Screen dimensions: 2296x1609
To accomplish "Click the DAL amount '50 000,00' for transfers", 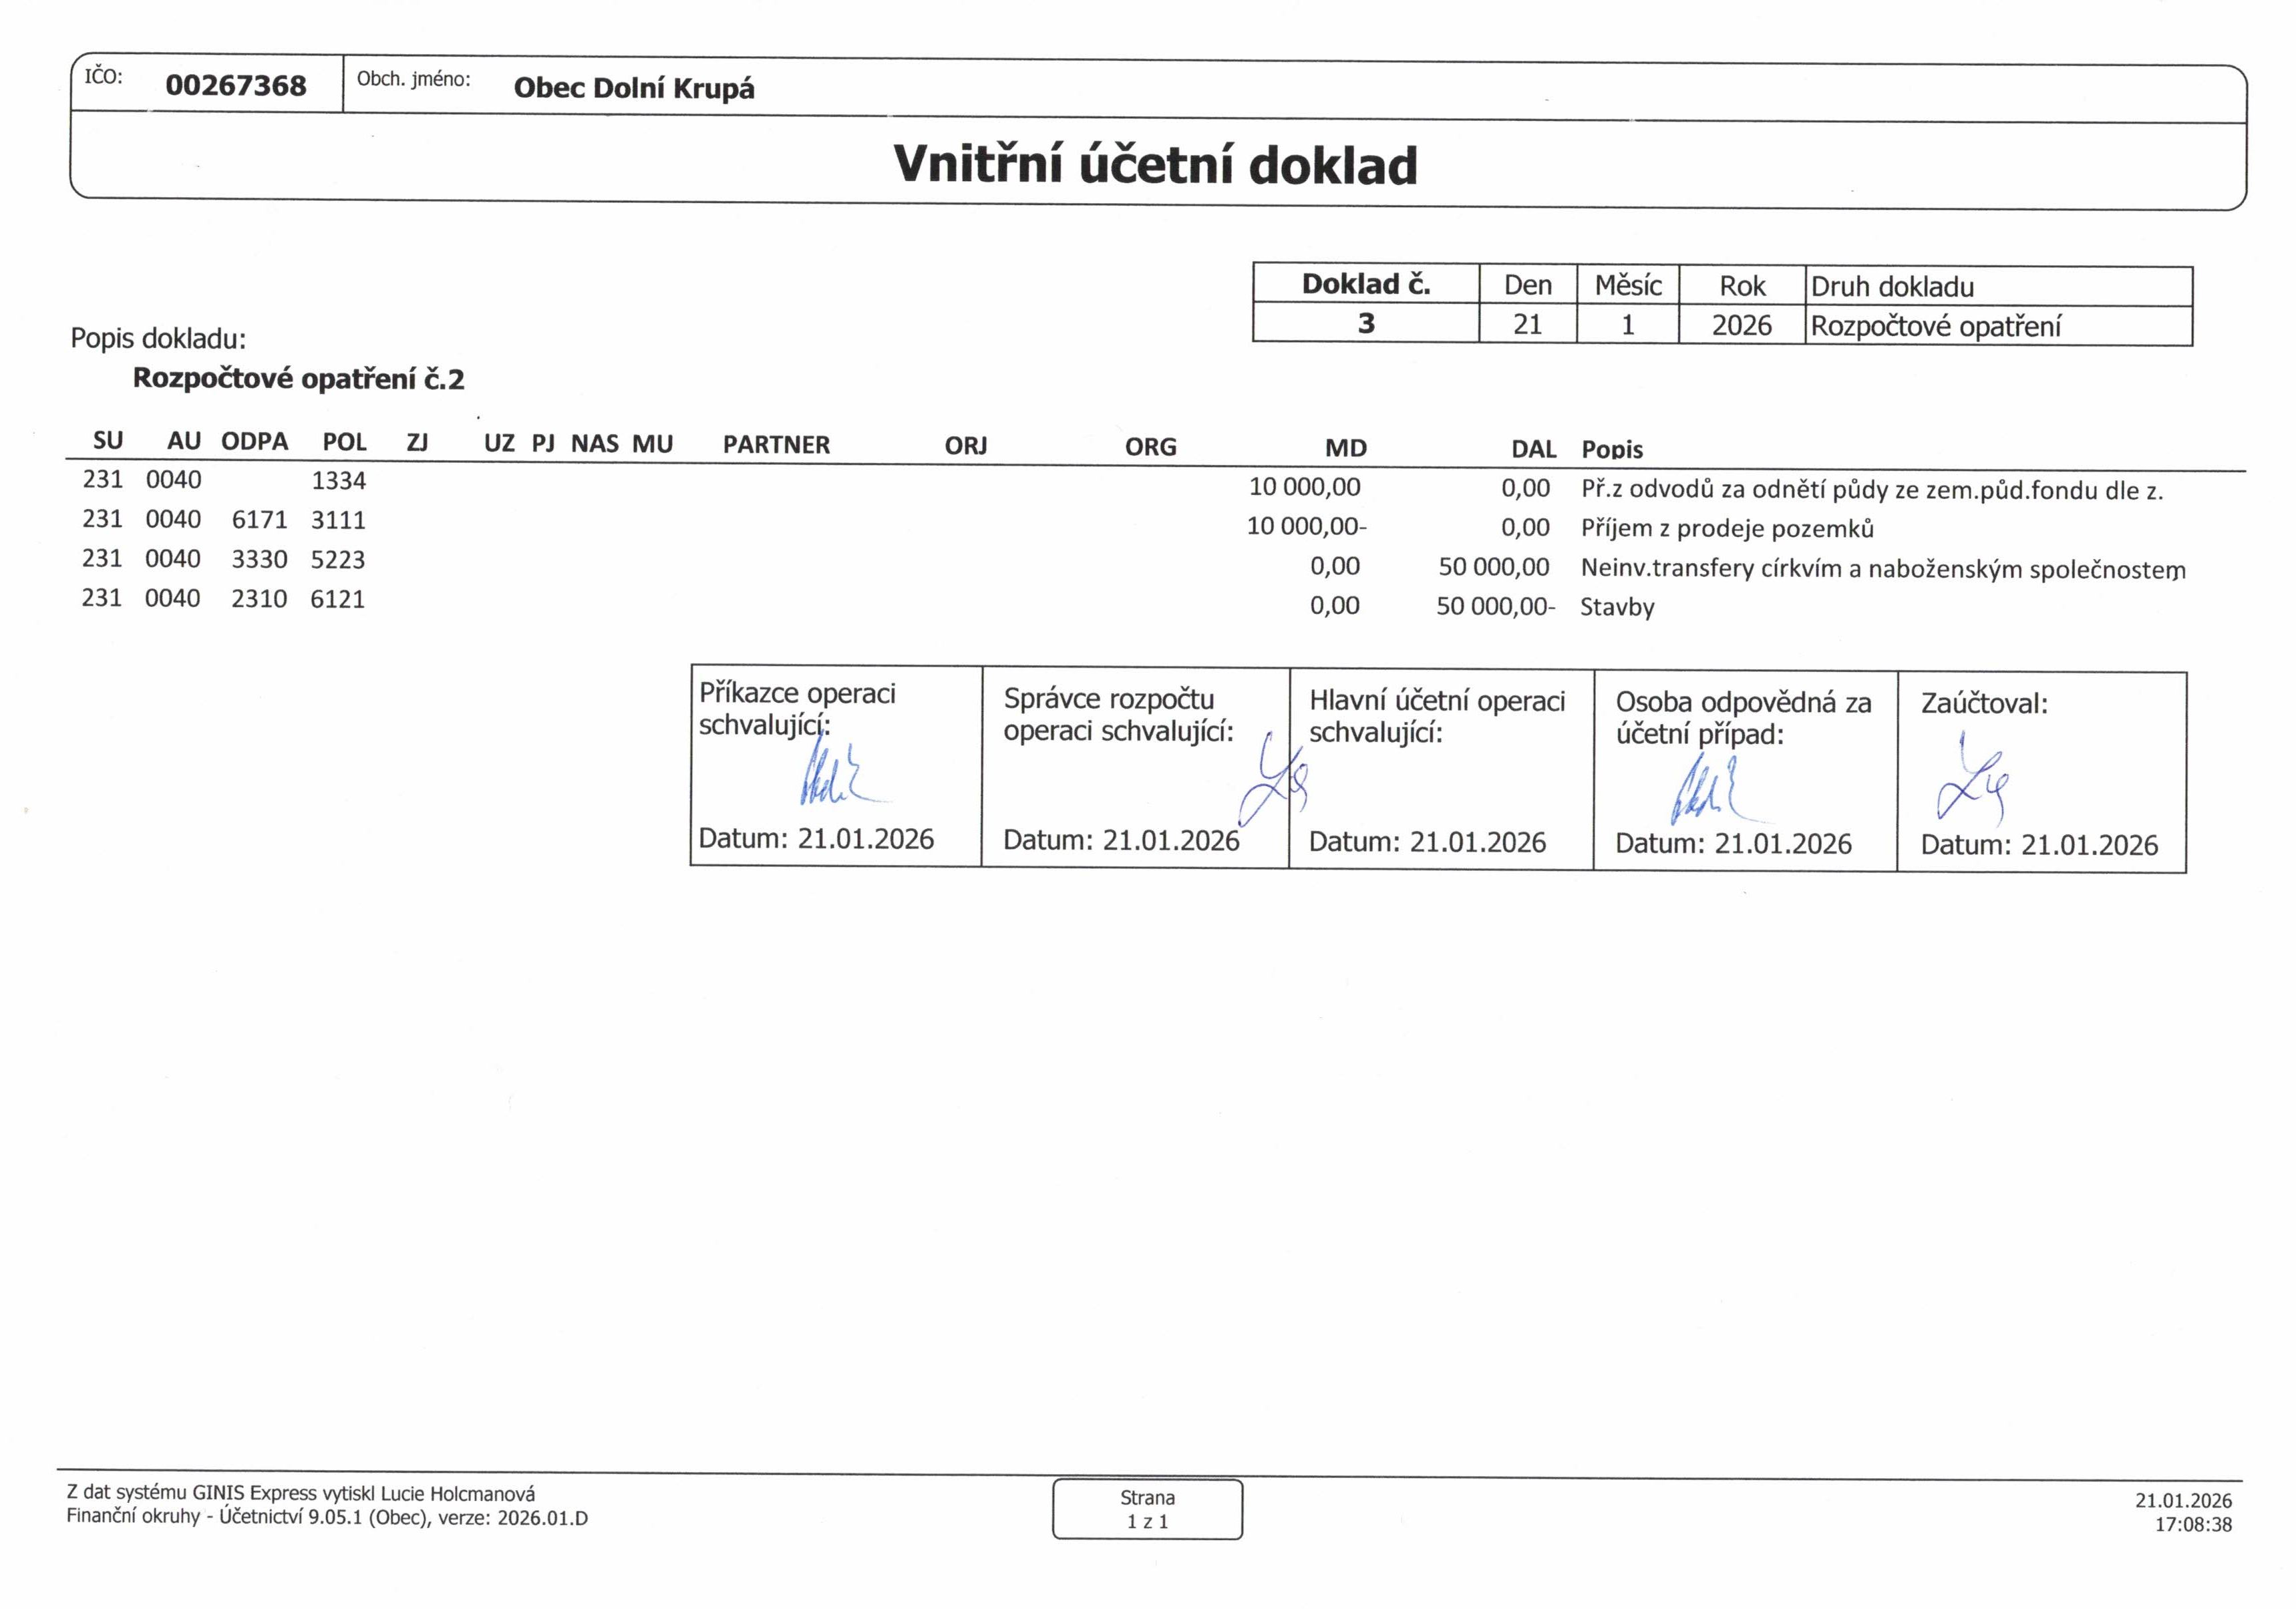I will [x=1493, y=567].
